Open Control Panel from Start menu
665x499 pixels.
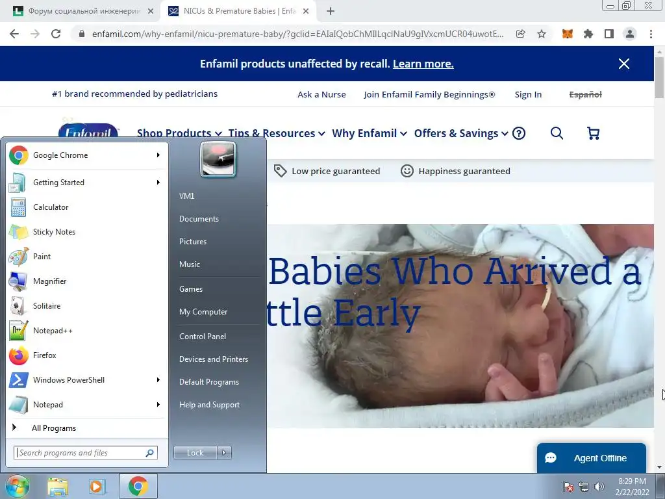pos(203,337)
